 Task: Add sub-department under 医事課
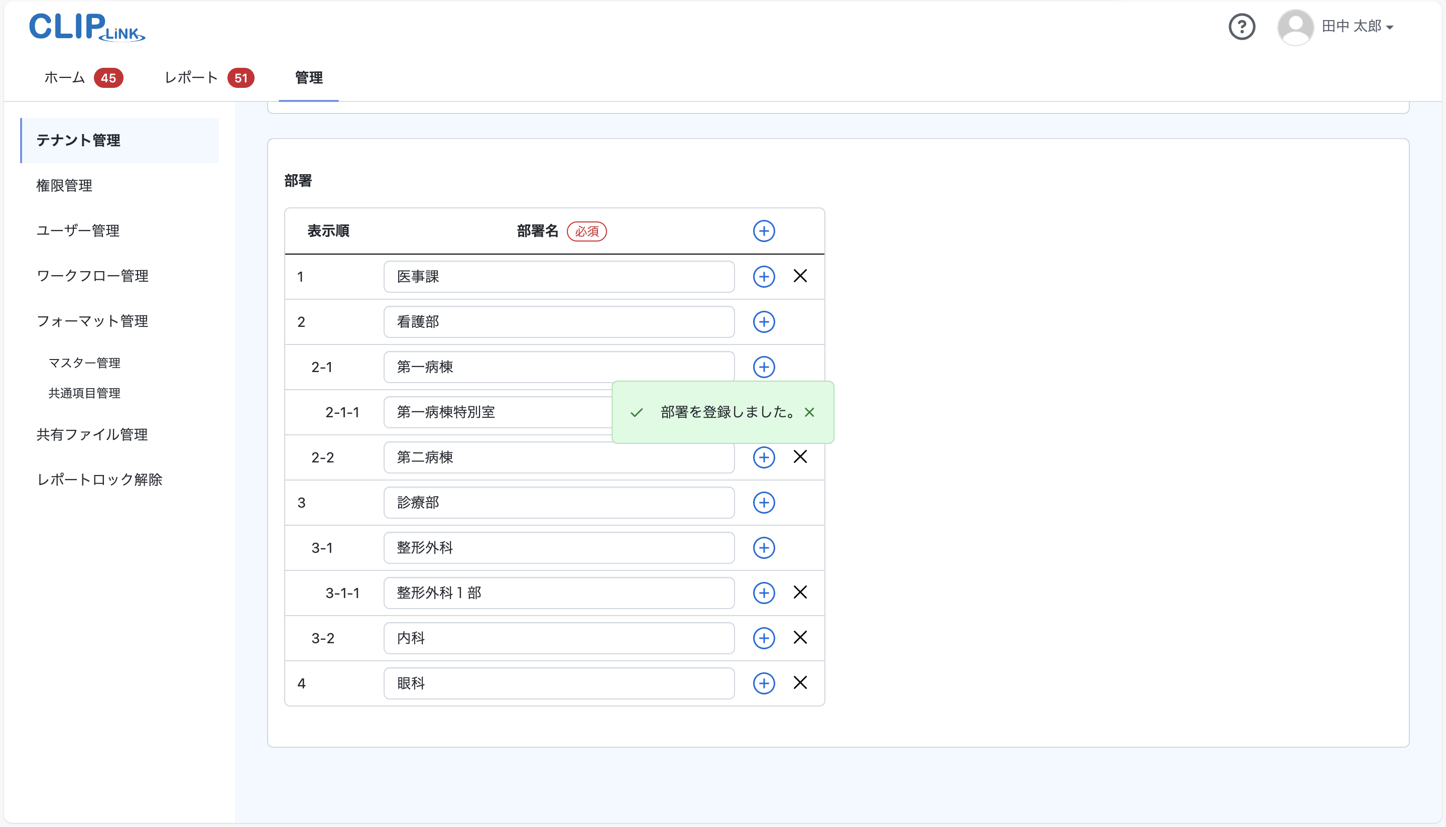pyautogui.click(x=763, y=277)
